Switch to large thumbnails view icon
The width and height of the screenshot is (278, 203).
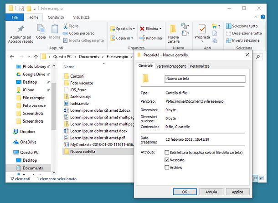[262, 178]
